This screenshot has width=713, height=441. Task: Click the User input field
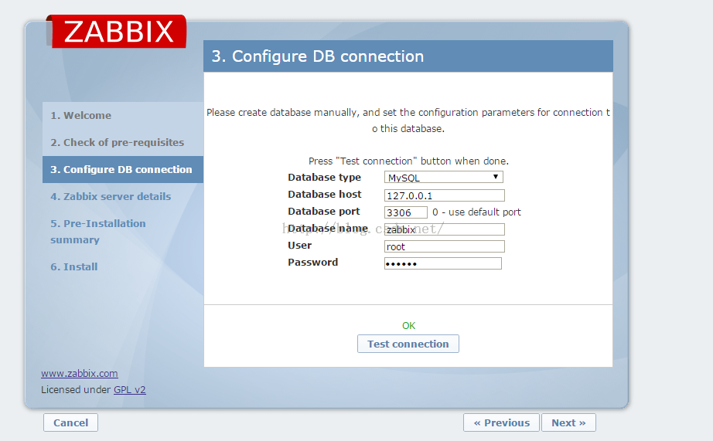pyautogui.click(x=444, y=246)
